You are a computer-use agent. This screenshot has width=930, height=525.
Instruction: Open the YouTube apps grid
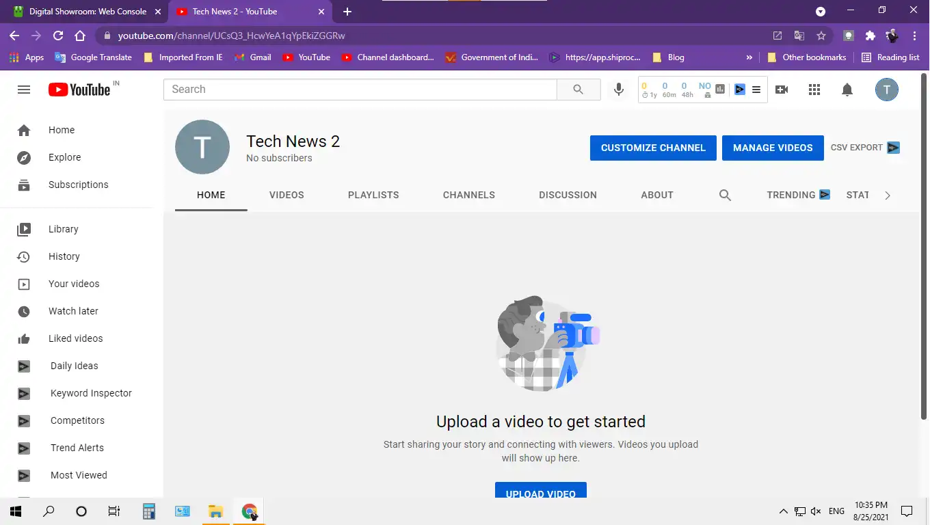click(x=814, y=90)
